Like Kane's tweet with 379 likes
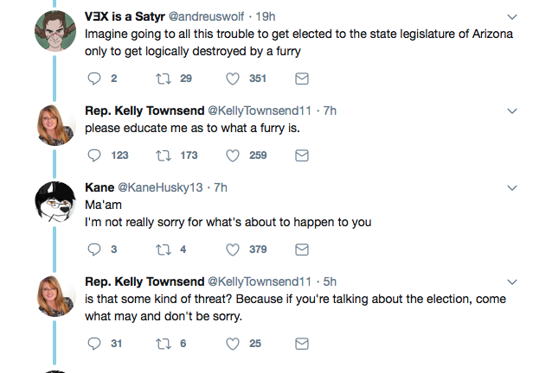 233,250
